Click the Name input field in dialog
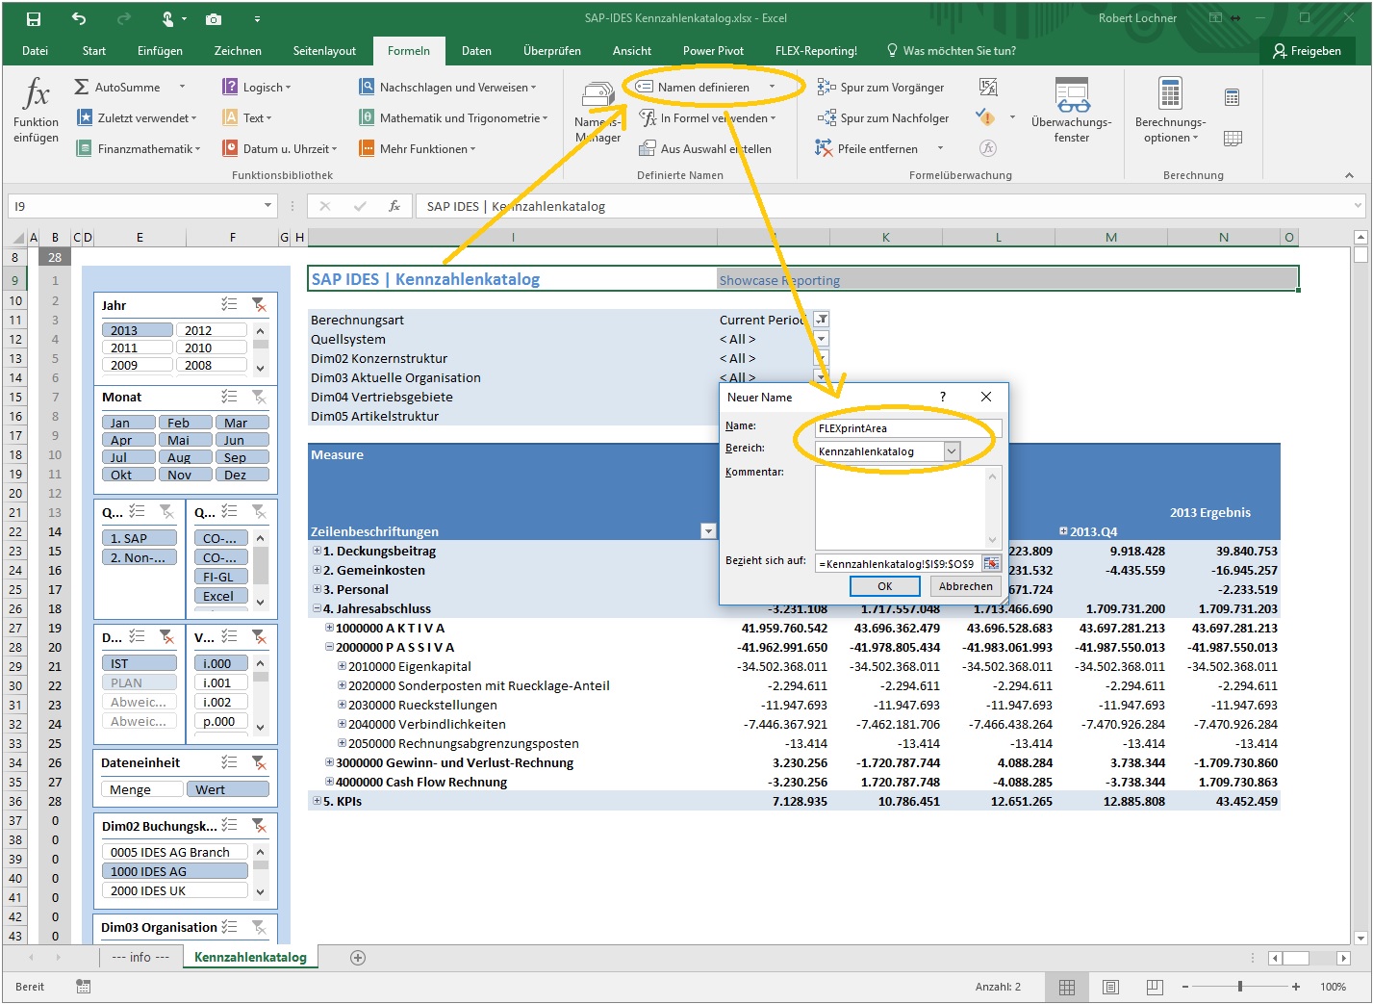 click(907, 428)
